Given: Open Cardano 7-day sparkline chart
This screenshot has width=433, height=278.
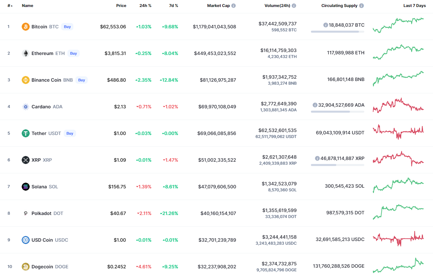Looking at the screenshot, I should [398, 105].
